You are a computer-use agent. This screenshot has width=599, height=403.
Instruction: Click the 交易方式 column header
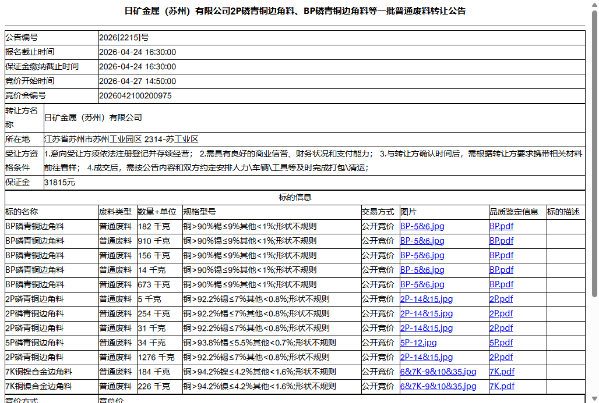pyautogui.click(x=378, y=212)
